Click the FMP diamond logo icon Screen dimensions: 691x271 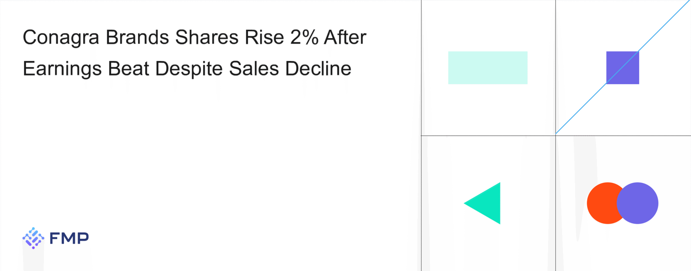[33, 238]
